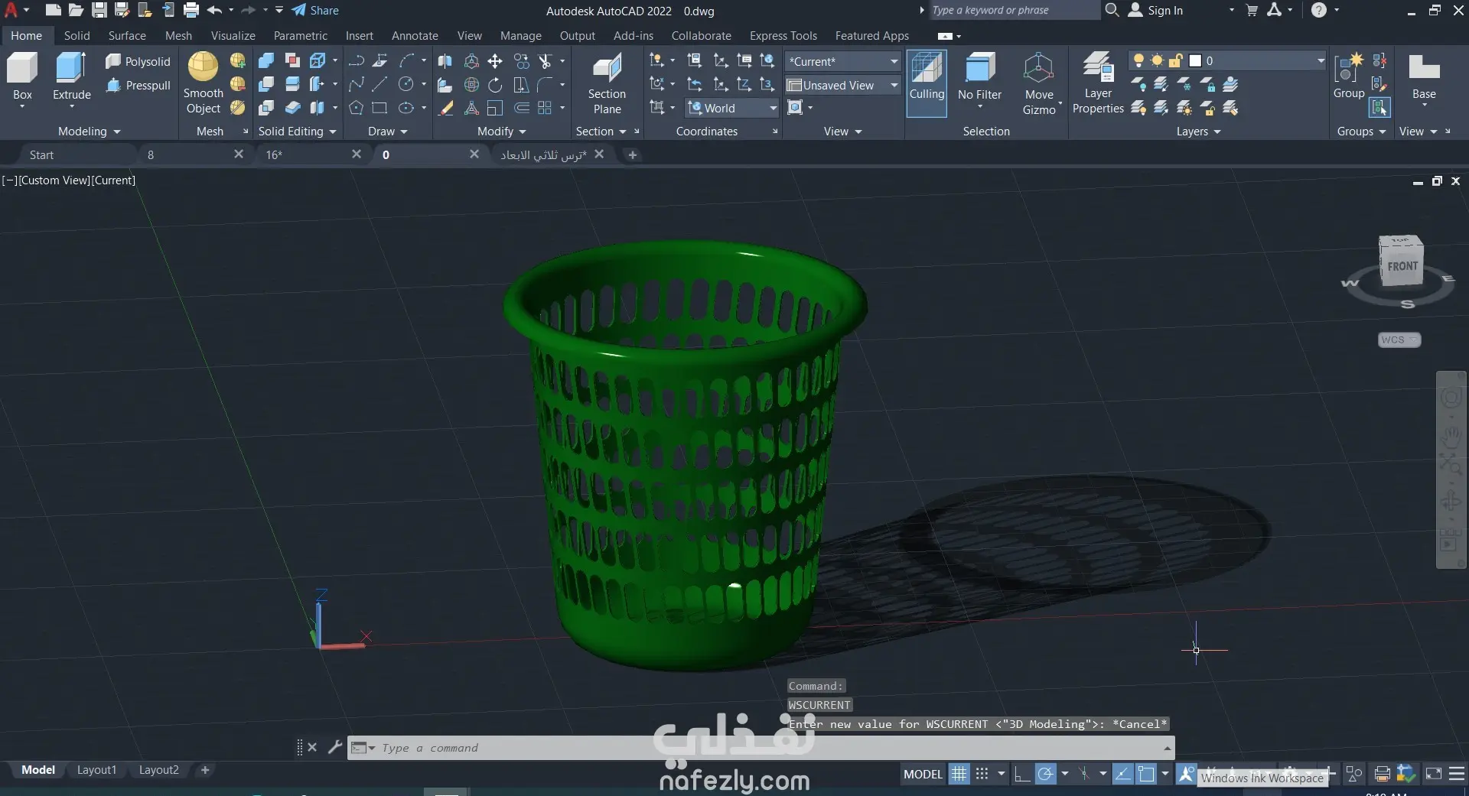Open the command line customize wrench

pos(334,747)
